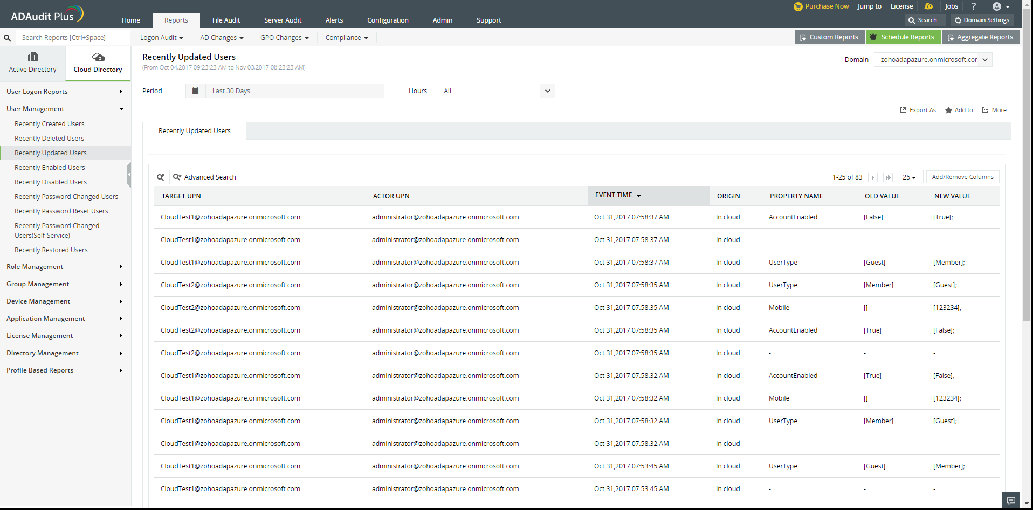The height and width of the screenshot is (510, 1033).
Task: Open the user account profile menu
Action: [x=1000, y=6]
